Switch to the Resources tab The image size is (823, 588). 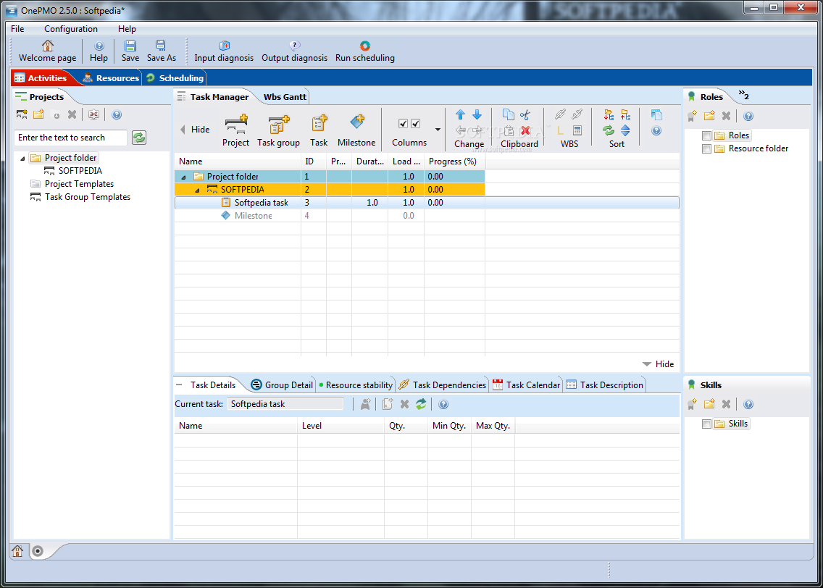point(112,78)
